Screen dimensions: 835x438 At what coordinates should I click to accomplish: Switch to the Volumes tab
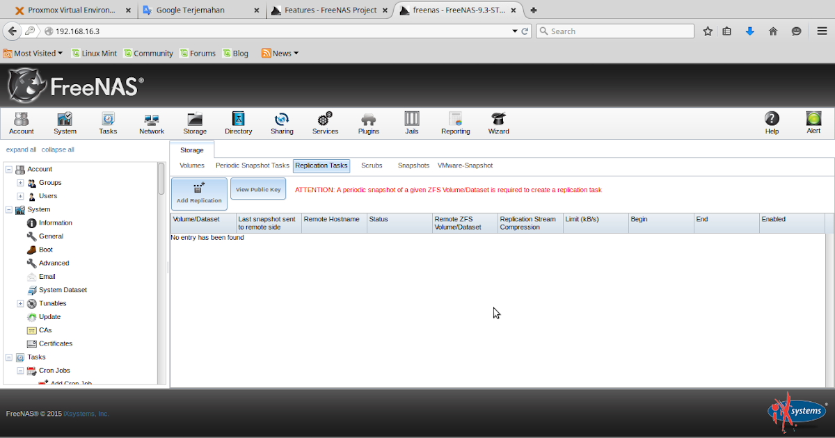click(x=192, y=165)
